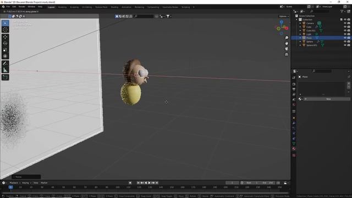Screen dimensions: 352x198
Task: Expand the Cube tree item
Action: tap(300, 27)
